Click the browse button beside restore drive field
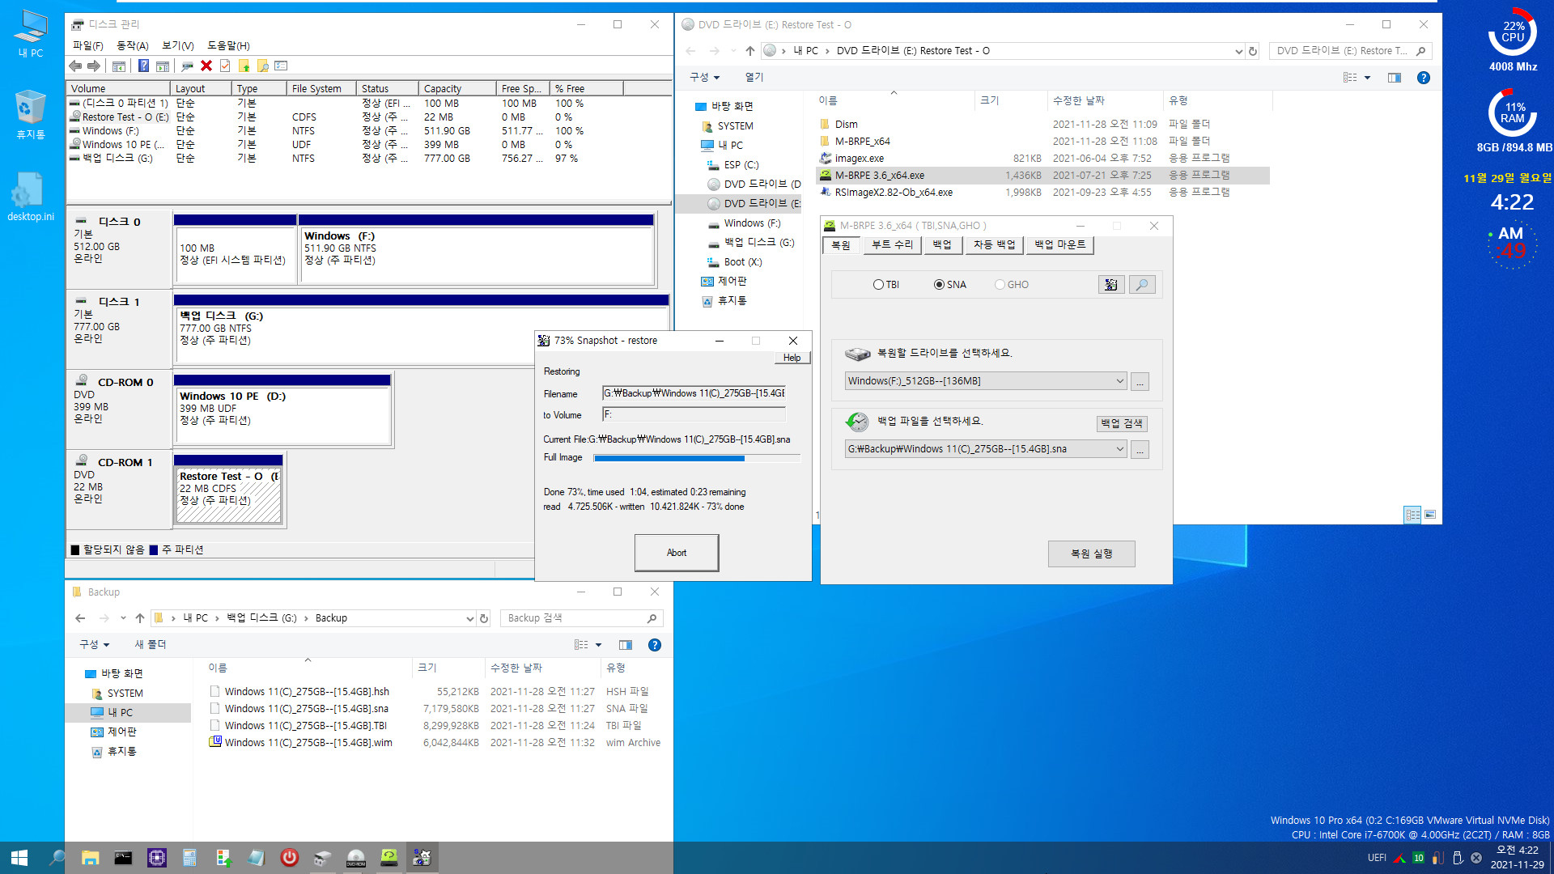Screen dimensions: 1554x874 coord(1140,382)
